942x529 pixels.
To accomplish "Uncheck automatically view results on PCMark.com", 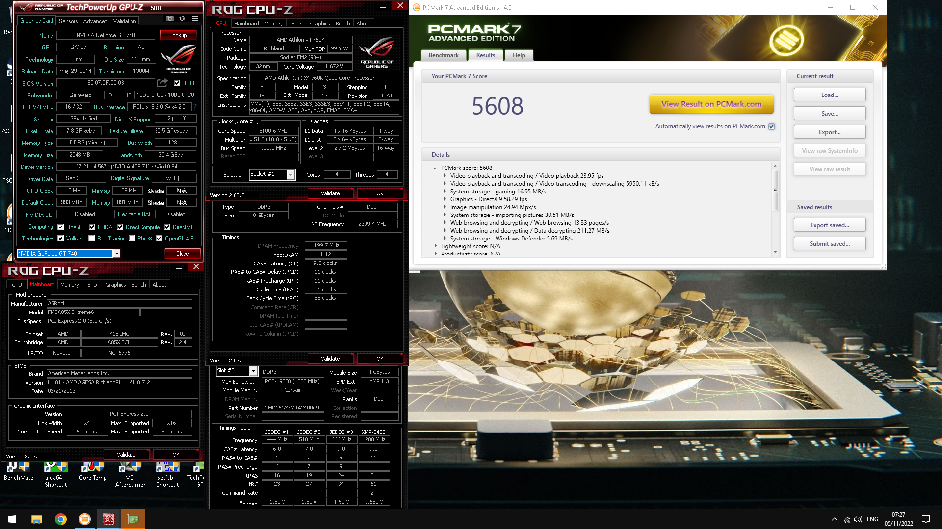I will point(772,126).
